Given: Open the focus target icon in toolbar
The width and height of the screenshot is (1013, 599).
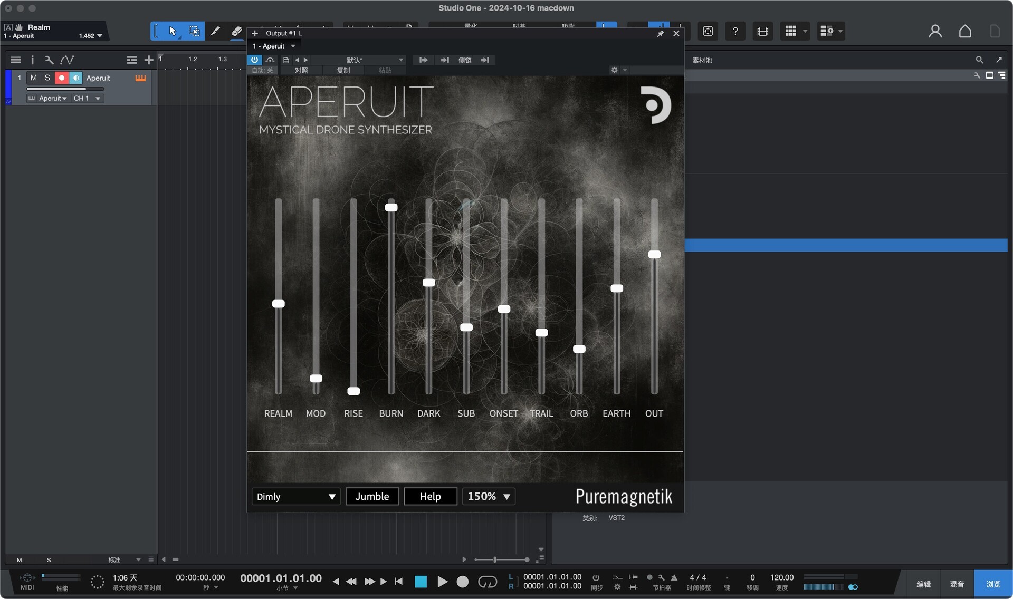Looking at the screenshot, I should (708, 31).
